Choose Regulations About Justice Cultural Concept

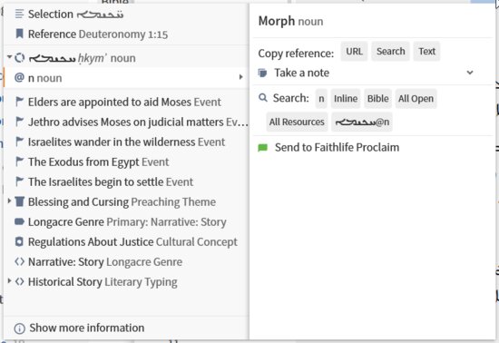coord(126,241)
